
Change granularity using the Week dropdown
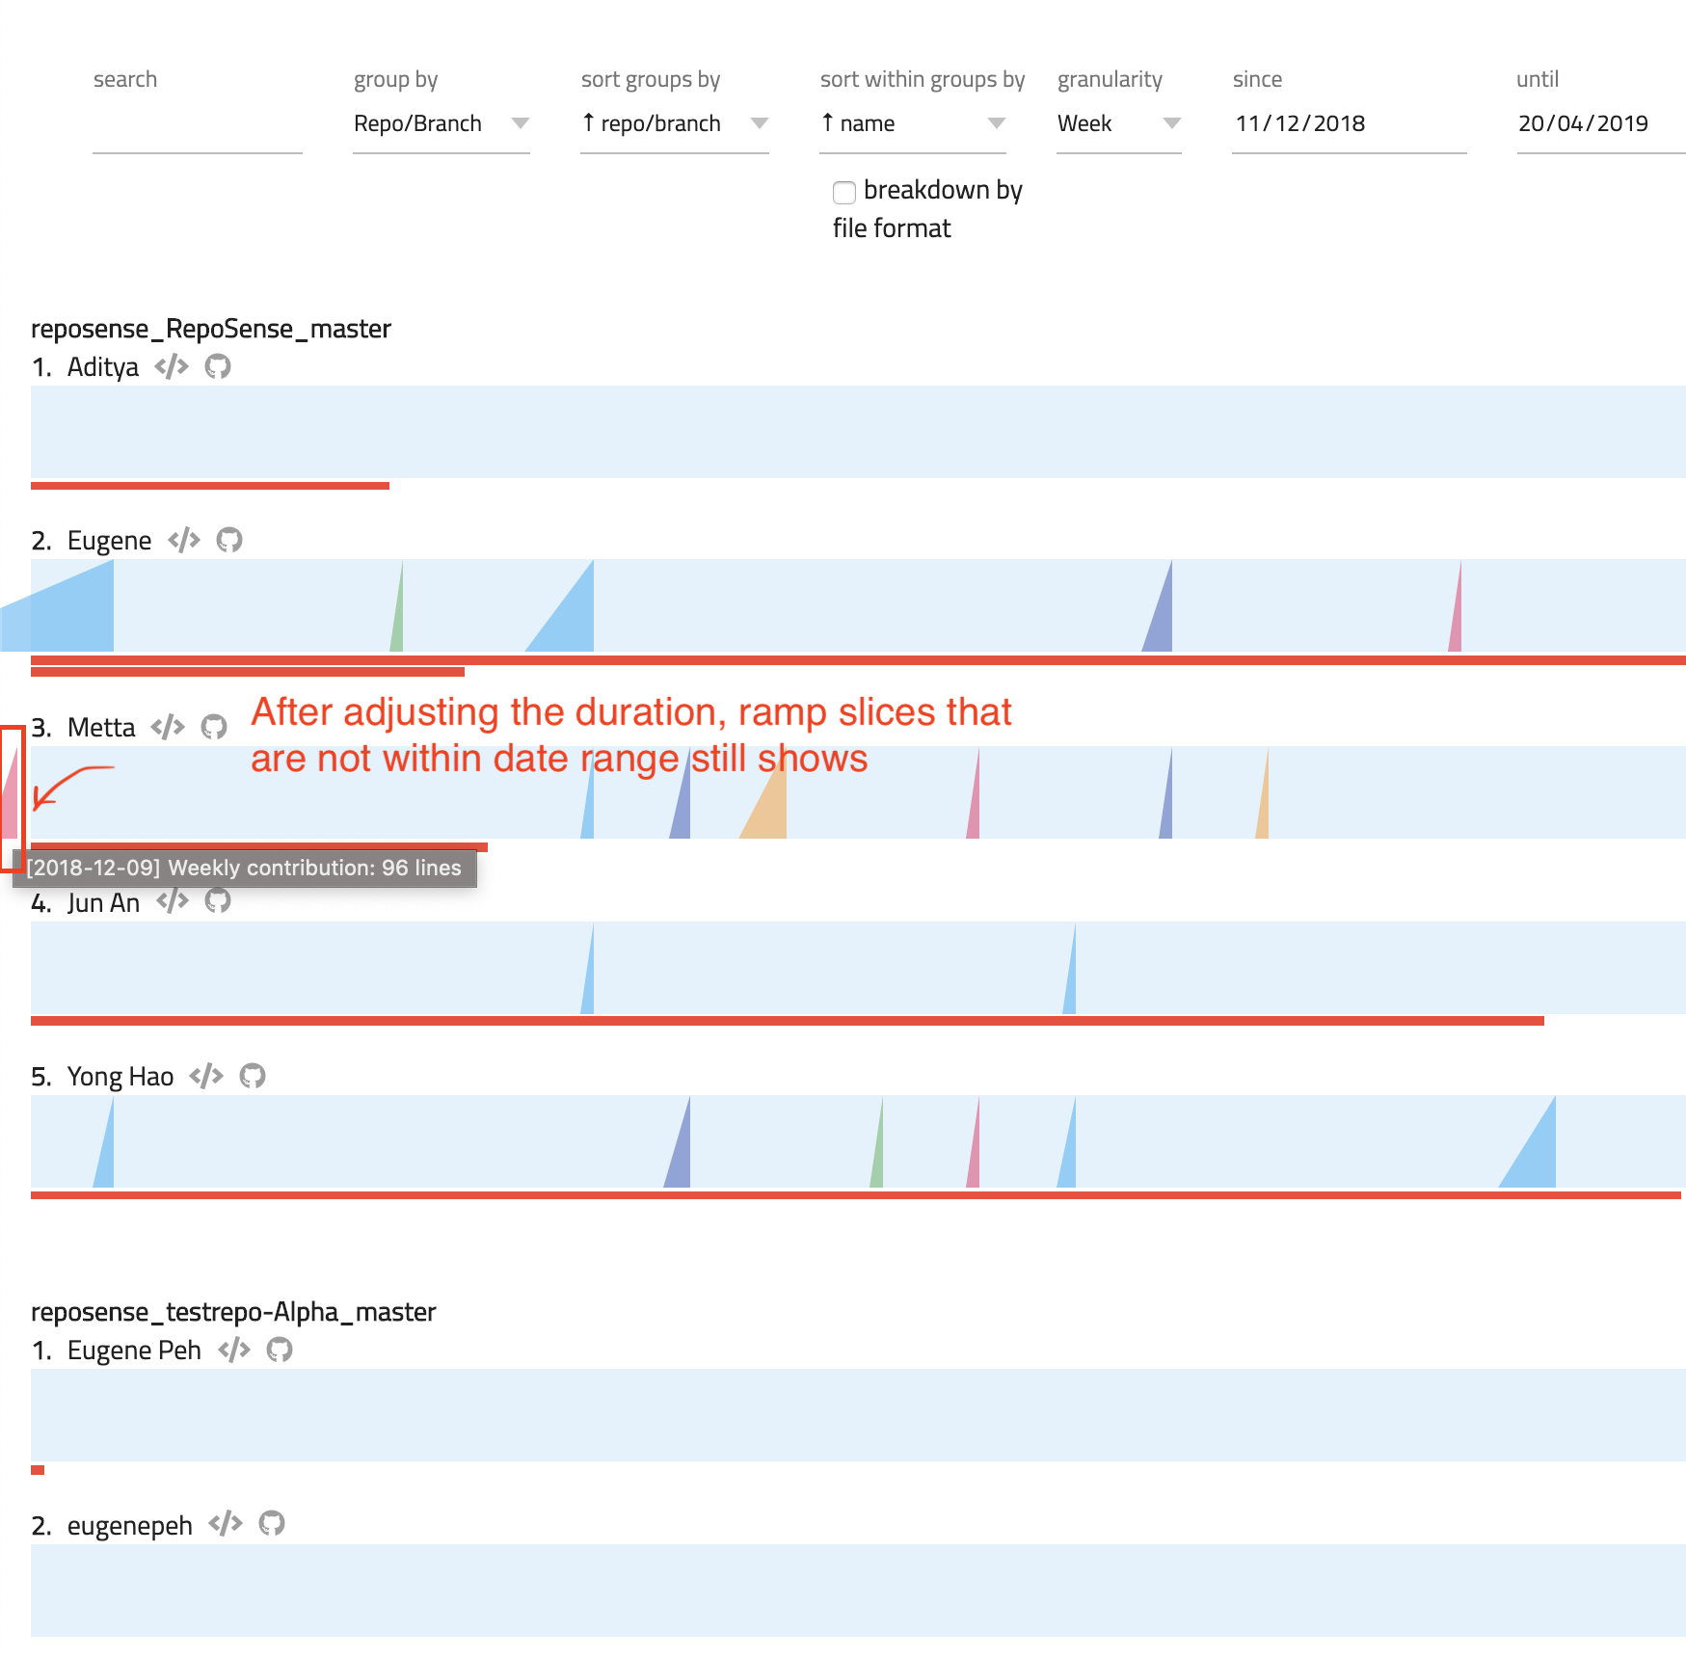[x=1118, y=123]
